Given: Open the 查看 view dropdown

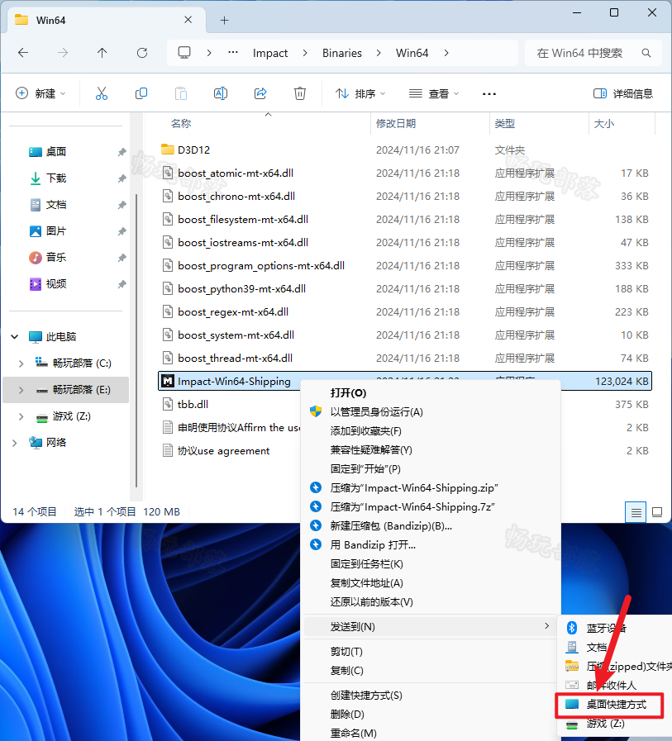Looking at the screenshot, I should click(434, 93).
